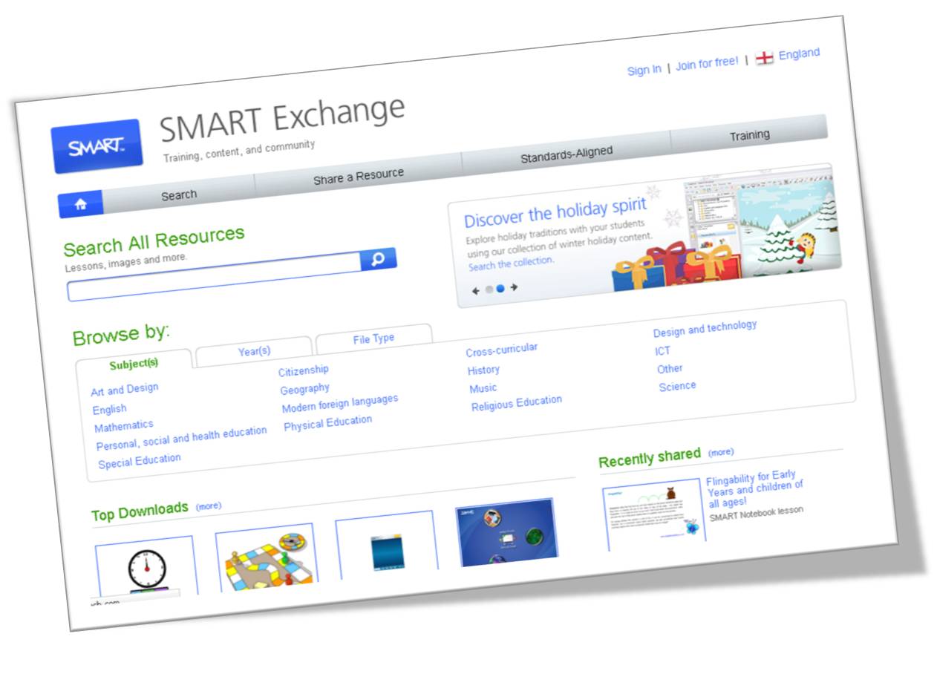Browse the ICT subject
Screen dimensions: 937x674
[663, 351]
